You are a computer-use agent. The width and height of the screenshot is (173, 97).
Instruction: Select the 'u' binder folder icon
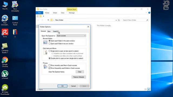click(x=15, y=33)
